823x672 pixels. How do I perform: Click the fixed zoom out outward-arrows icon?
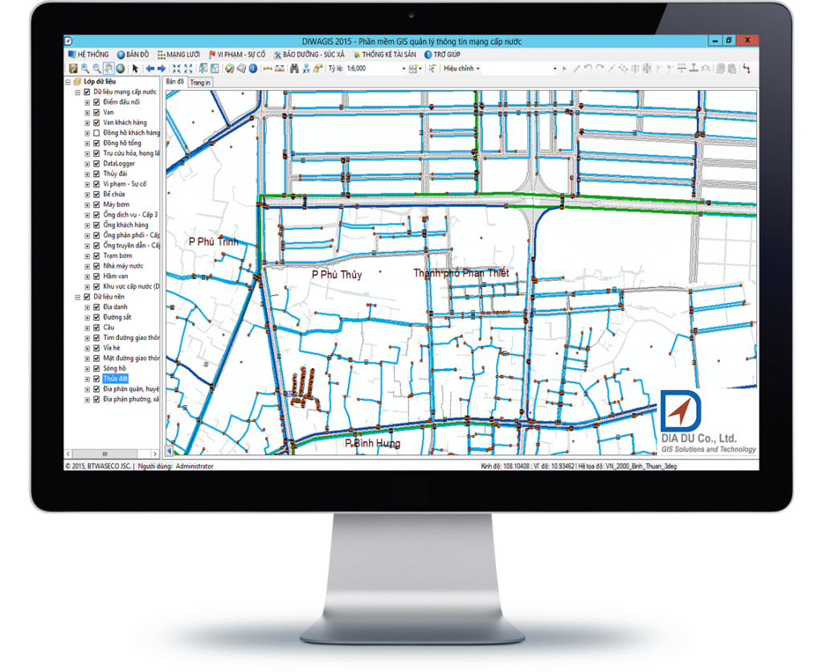[188, 68]
